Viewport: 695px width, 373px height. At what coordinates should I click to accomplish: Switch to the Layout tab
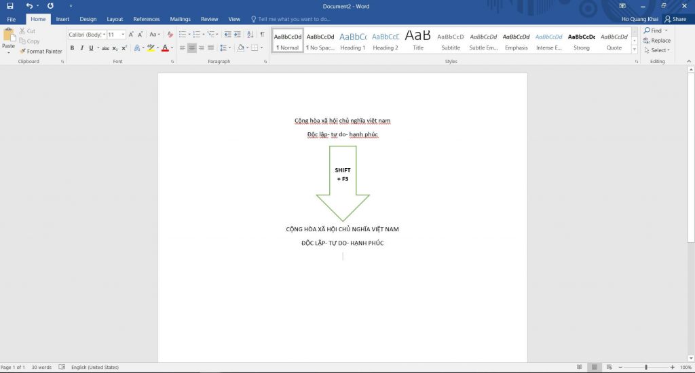(115, 19)
